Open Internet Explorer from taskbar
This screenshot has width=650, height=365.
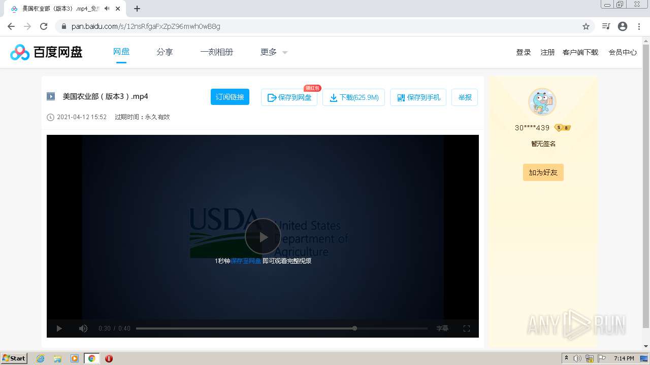pos(40,358)
